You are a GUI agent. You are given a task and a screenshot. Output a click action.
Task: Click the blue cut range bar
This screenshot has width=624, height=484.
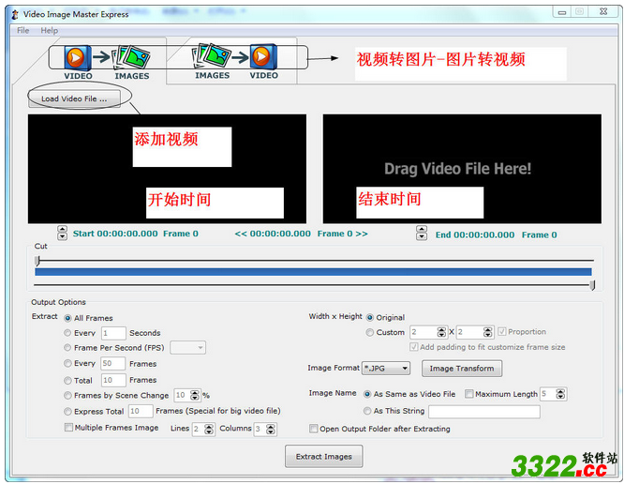click(313, 272)
